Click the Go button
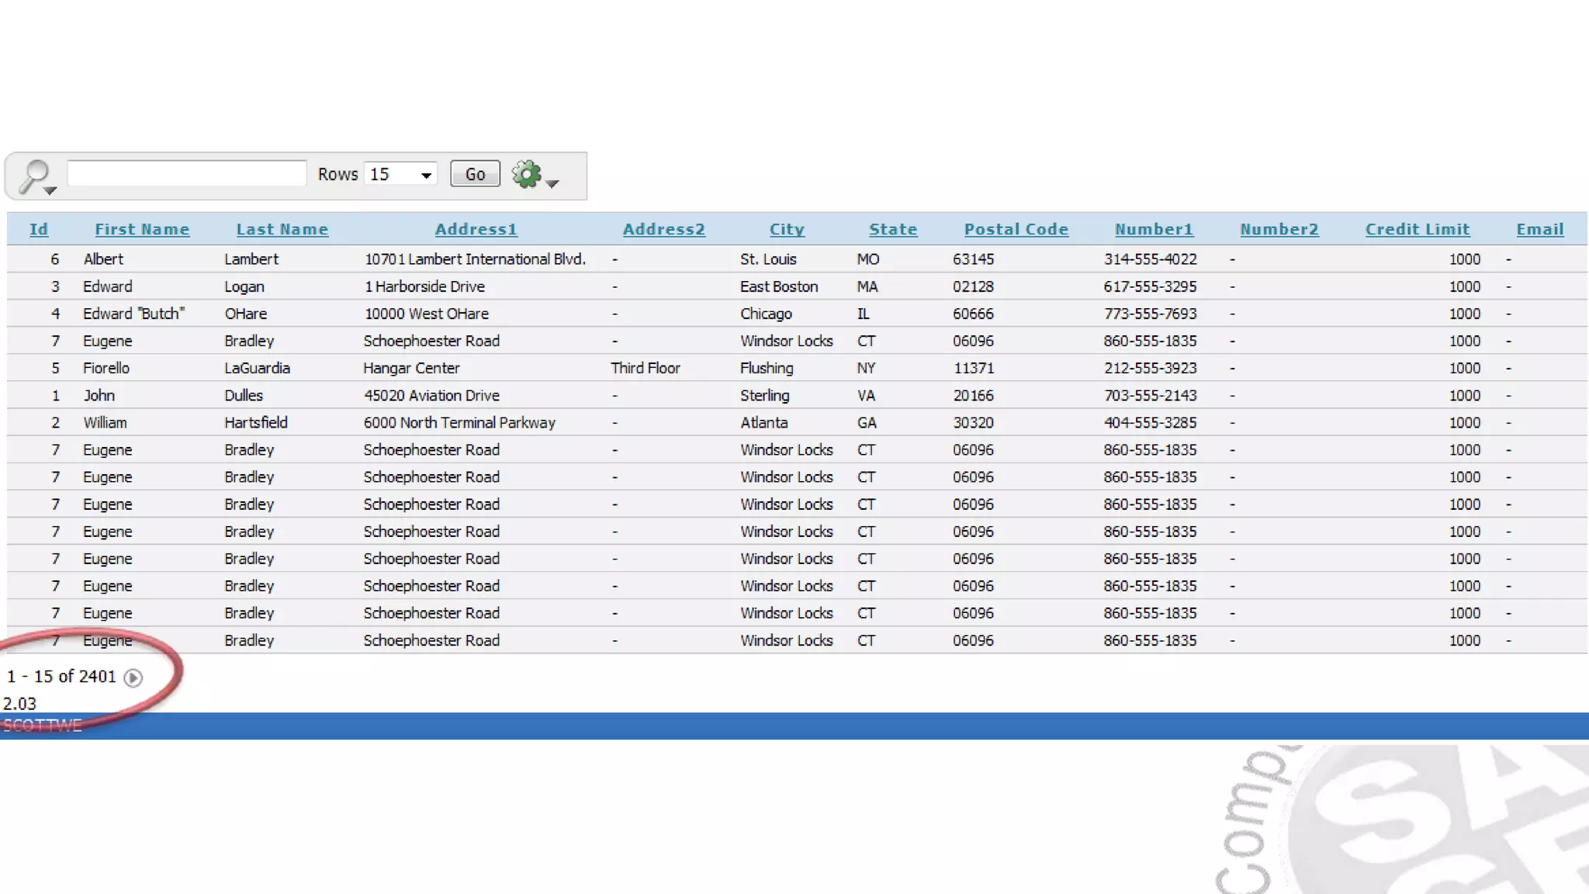The height and width of the screenshot is (894, 1589). coord(475,175)
